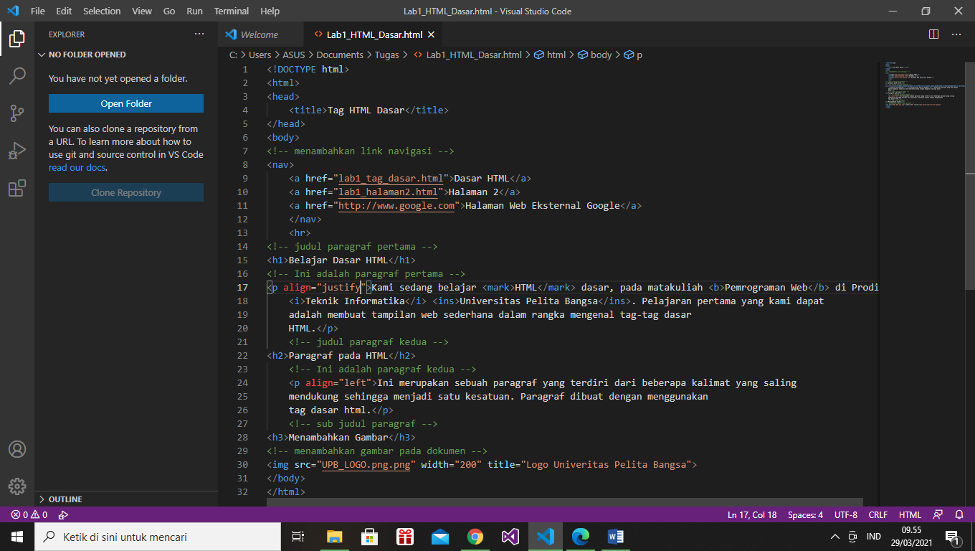Select the Run and Debug icon
Viewport: 975px width, 551px height.
click(x=17, y=151)
